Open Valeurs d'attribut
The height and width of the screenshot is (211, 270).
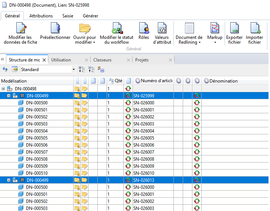pyautogui.click(x=162, y=29)
